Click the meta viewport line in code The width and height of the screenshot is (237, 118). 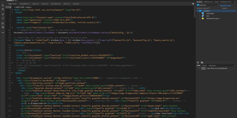(x=59, y=22)
